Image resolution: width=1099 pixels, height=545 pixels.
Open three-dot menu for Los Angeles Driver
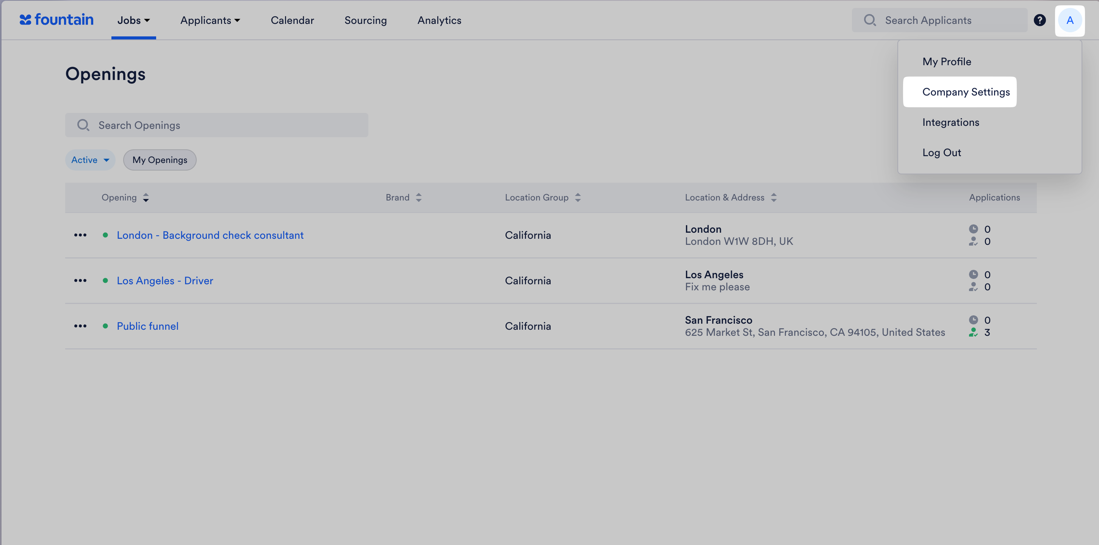coord(80,280)
